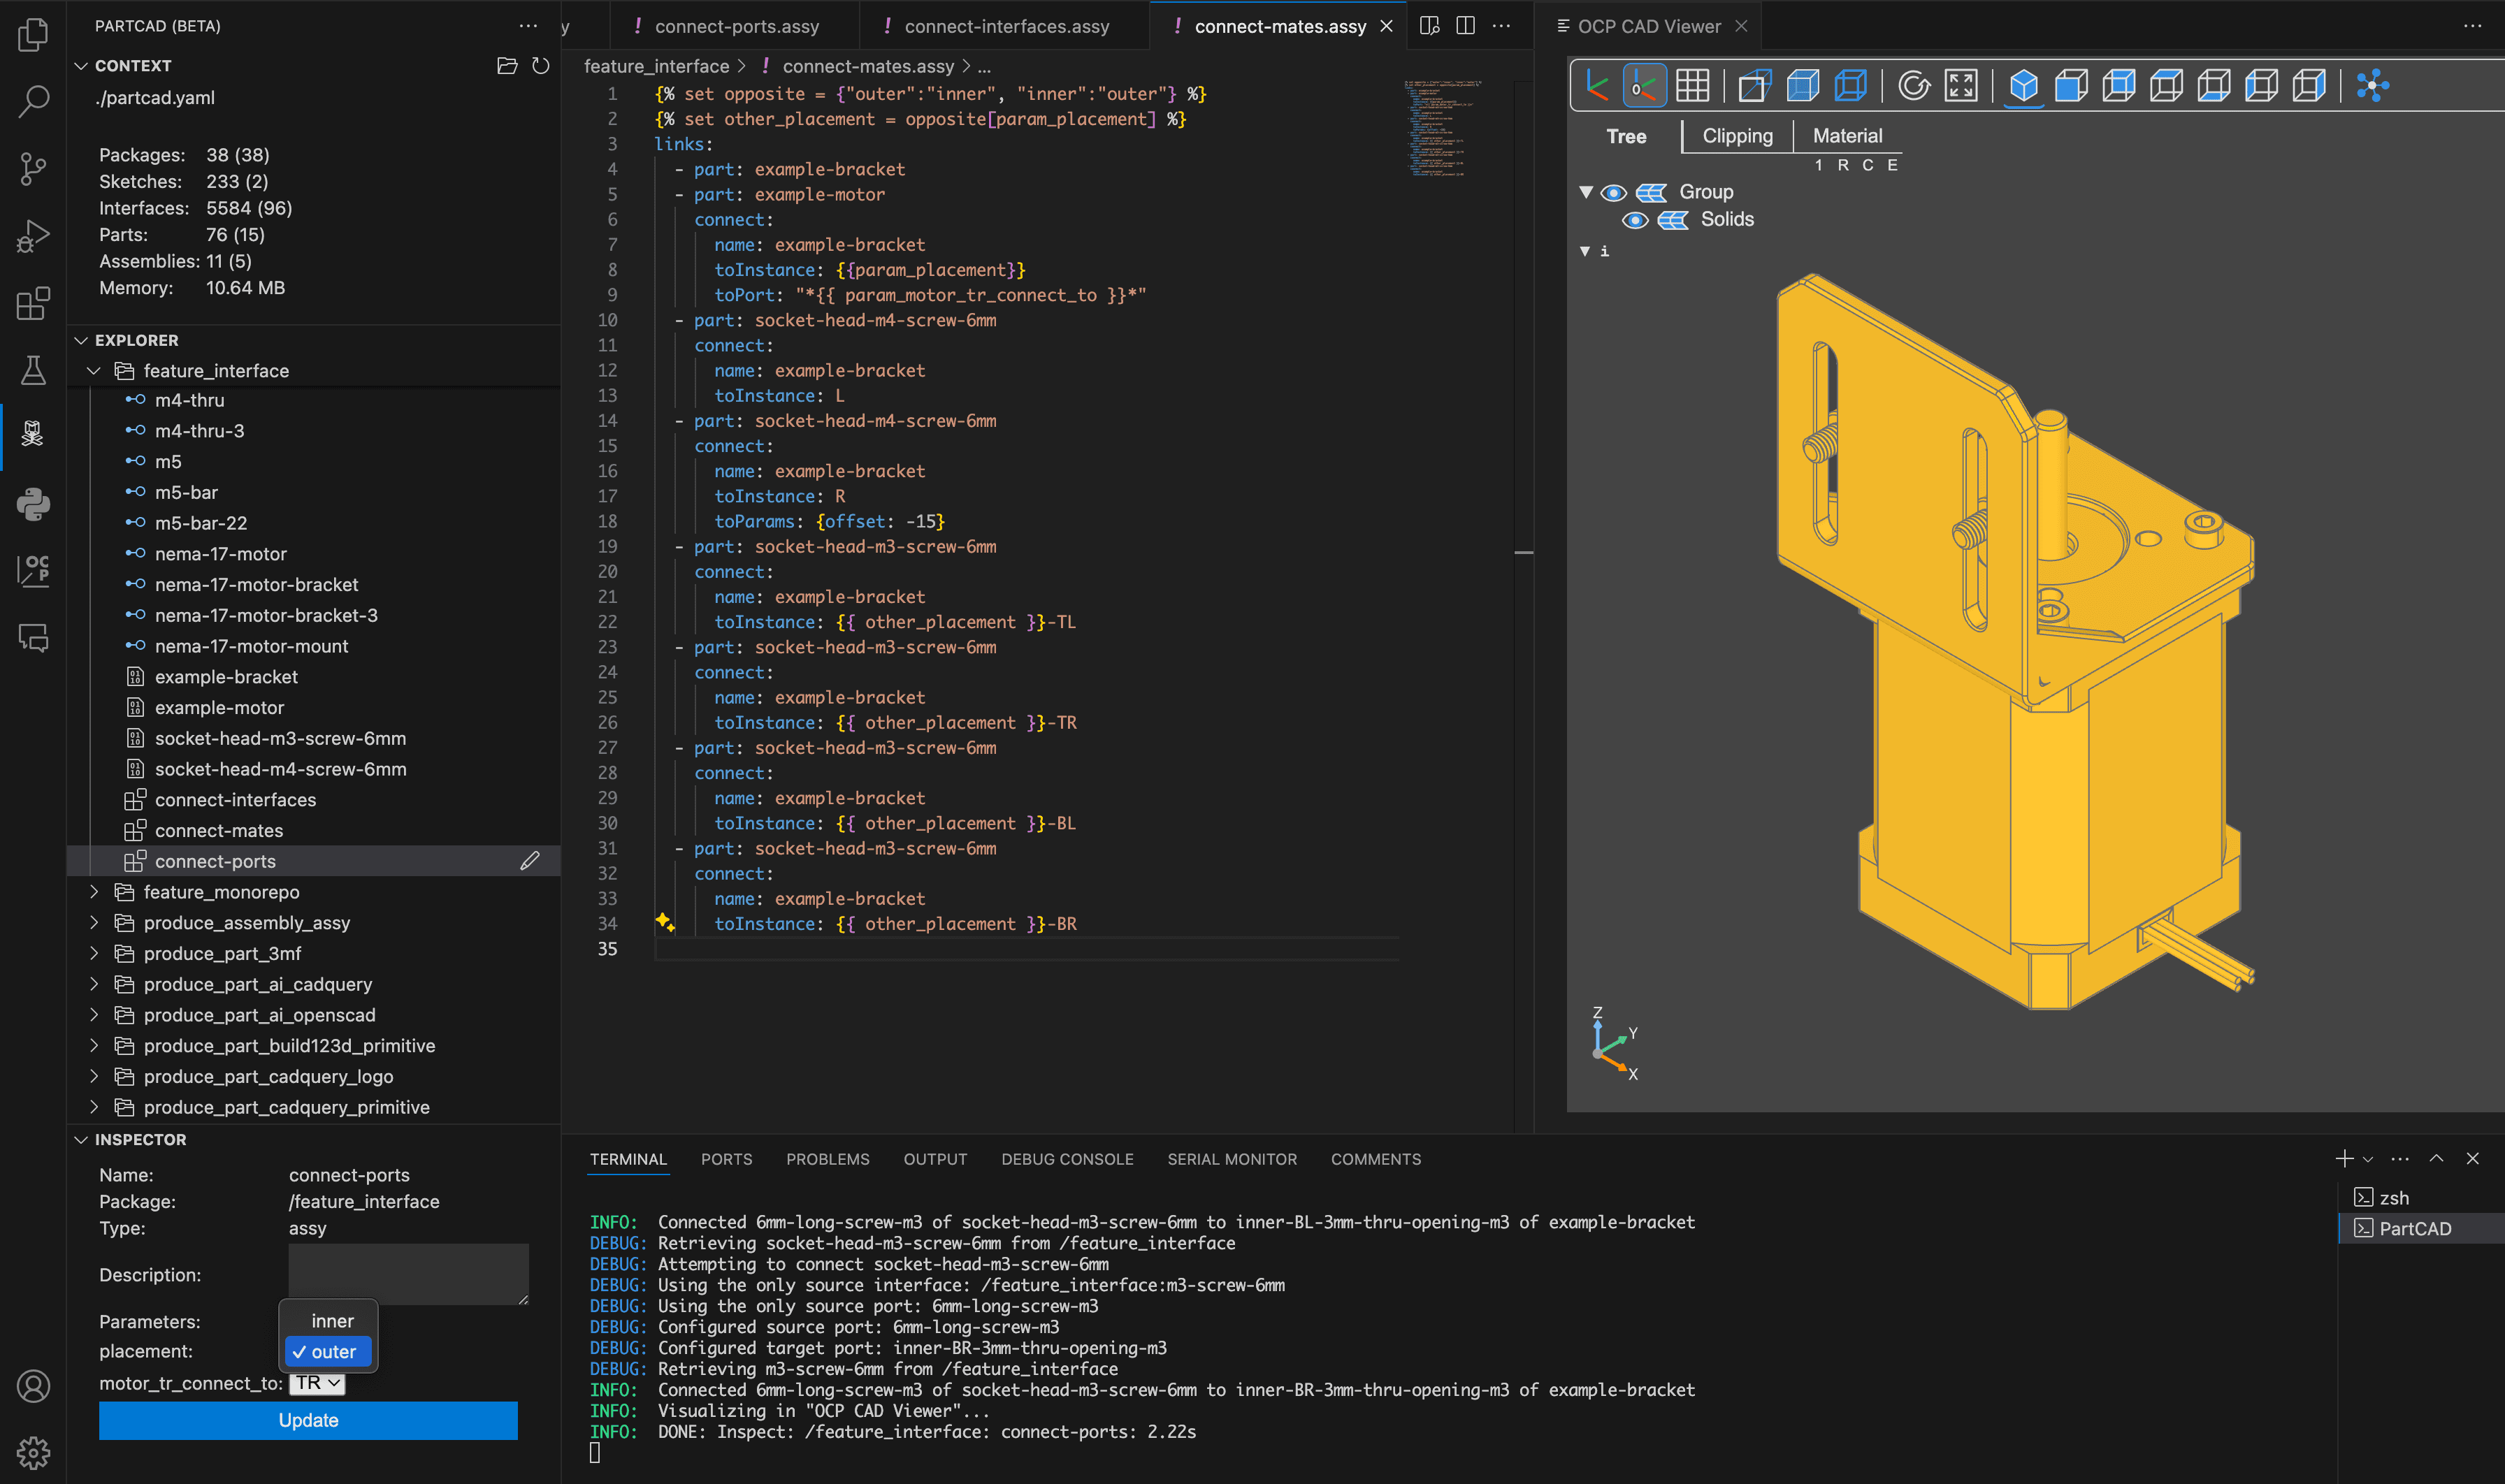Open the new terminal dropdown arrow
Viewport: 2505px width, 1484px height.
(x=2368, y=1160)
